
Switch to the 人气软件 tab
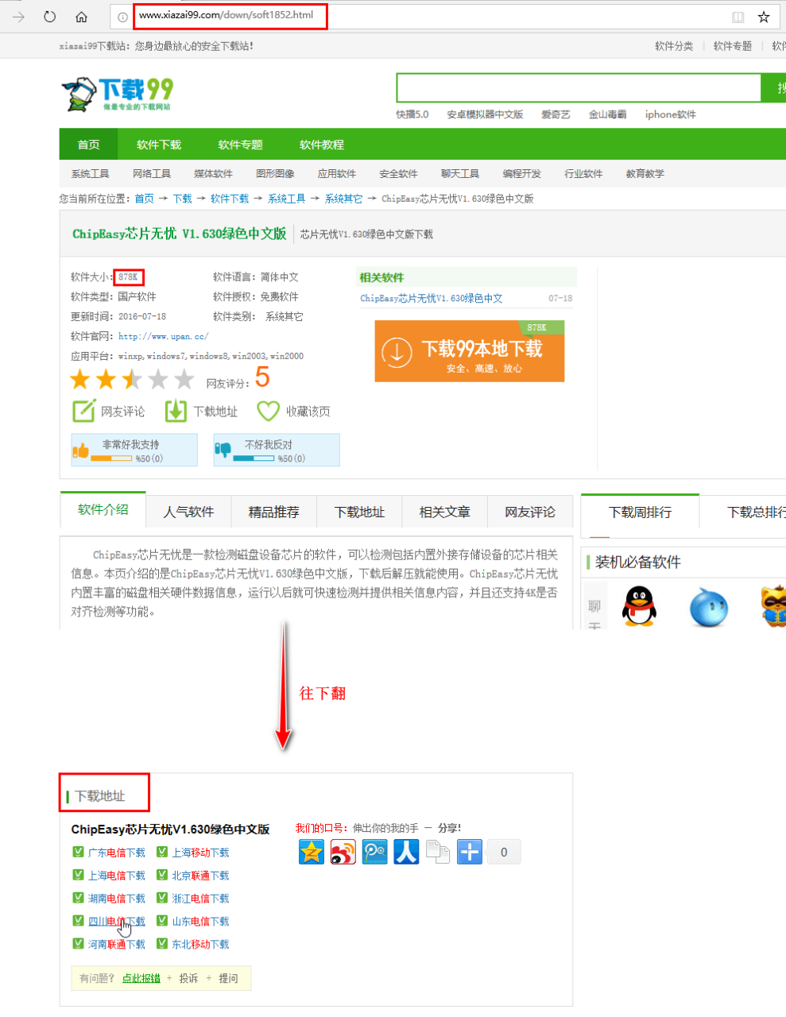pos(188,512)
